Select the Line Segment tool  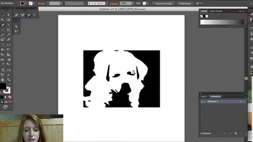tap(3, 30)
